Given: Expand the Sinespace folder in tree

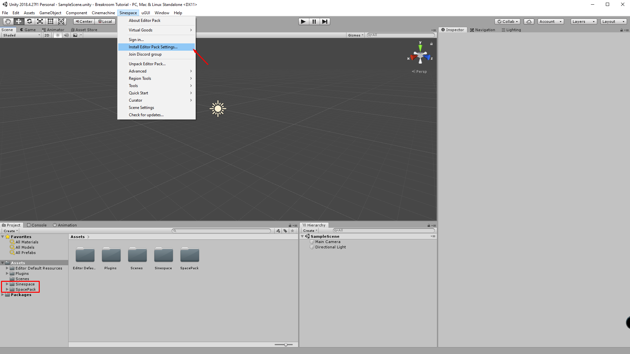Looking at the screenshot, I should (7, 284).
